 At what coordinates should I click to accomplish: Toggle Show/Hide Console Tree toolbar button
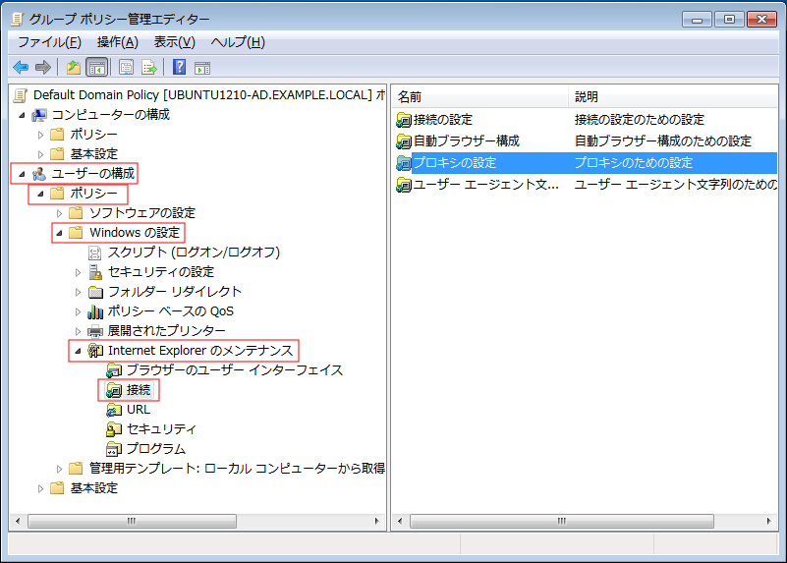(97, 68)
